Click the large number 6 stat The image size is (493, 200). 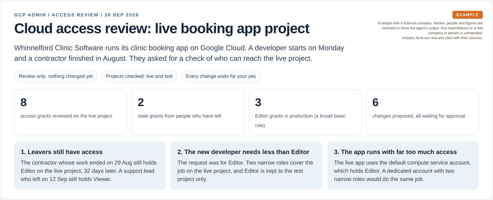pyautogui.click(x=375, y=102)
